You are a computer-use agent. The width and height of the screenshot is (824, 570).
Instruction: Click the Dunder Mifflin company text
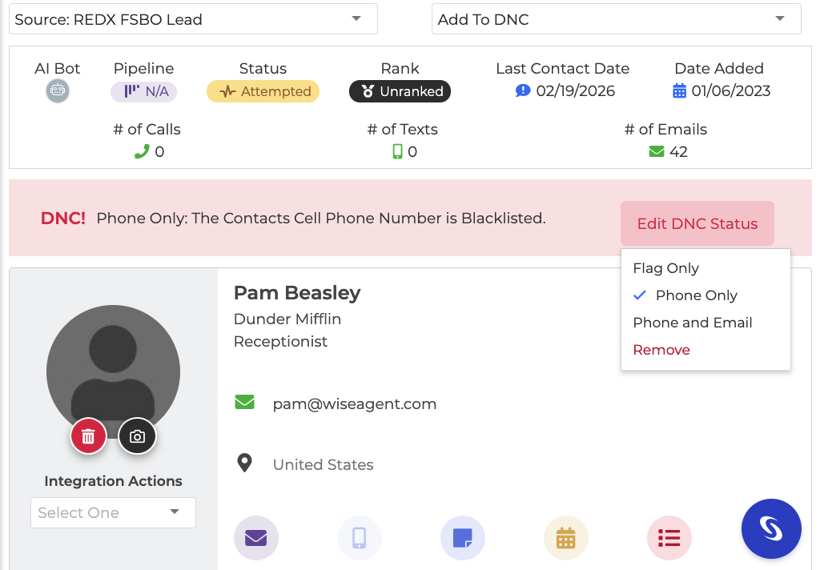[x=287, y=319]
